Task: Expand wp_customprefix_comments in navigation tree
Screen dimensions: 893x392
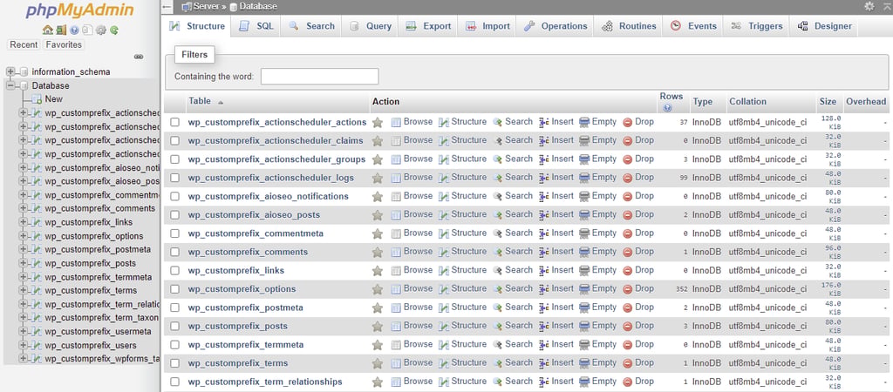Action: point(24,208)
